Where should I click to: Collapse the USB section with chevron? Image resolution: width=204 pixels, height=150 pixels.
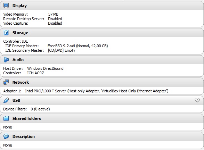tap(197, 100)
